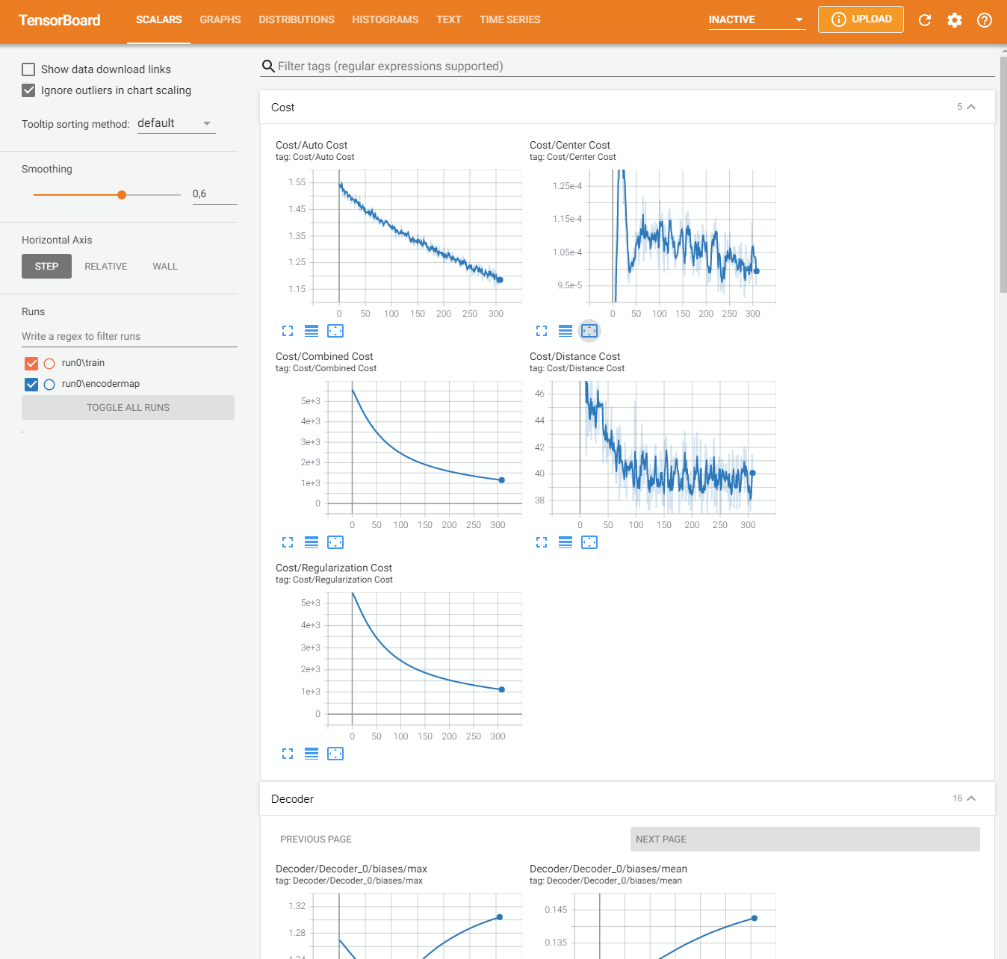Click the Cost/Auto Cost chart title
1007x959 pixels.
point(312,146)
